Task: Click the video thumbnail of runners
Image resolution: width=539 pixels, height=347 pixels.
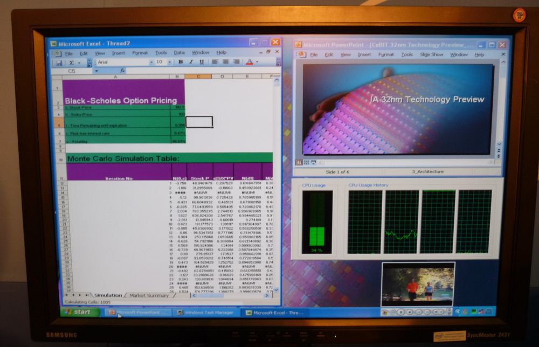Action: pos(418,284)
